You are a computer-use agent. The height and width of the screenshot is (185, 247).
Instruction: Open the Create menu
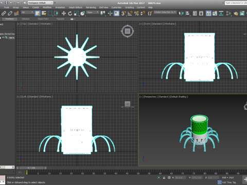click(36, 7)
